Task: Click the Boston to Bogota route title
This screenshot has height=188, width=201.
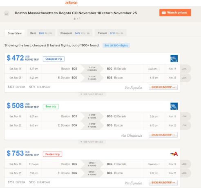Action: click(x=76, y=13)
